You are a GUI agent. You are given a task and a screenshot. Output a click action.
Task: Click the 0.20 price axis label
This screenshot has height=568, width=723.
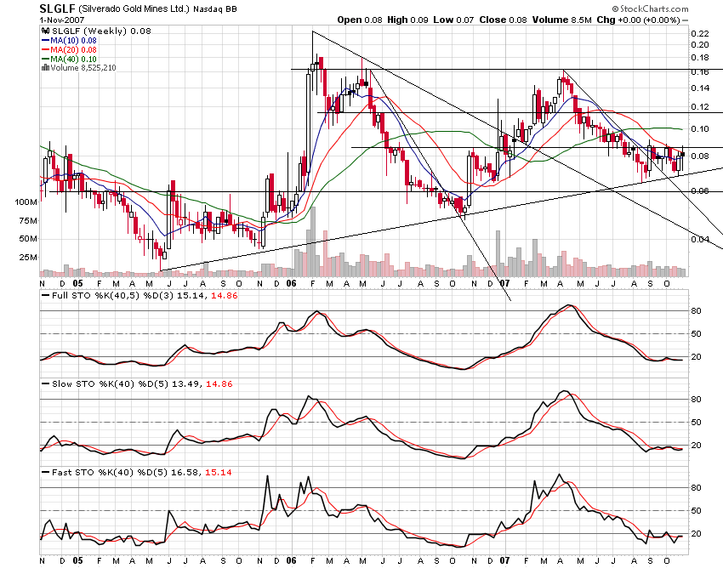(700, 45)
